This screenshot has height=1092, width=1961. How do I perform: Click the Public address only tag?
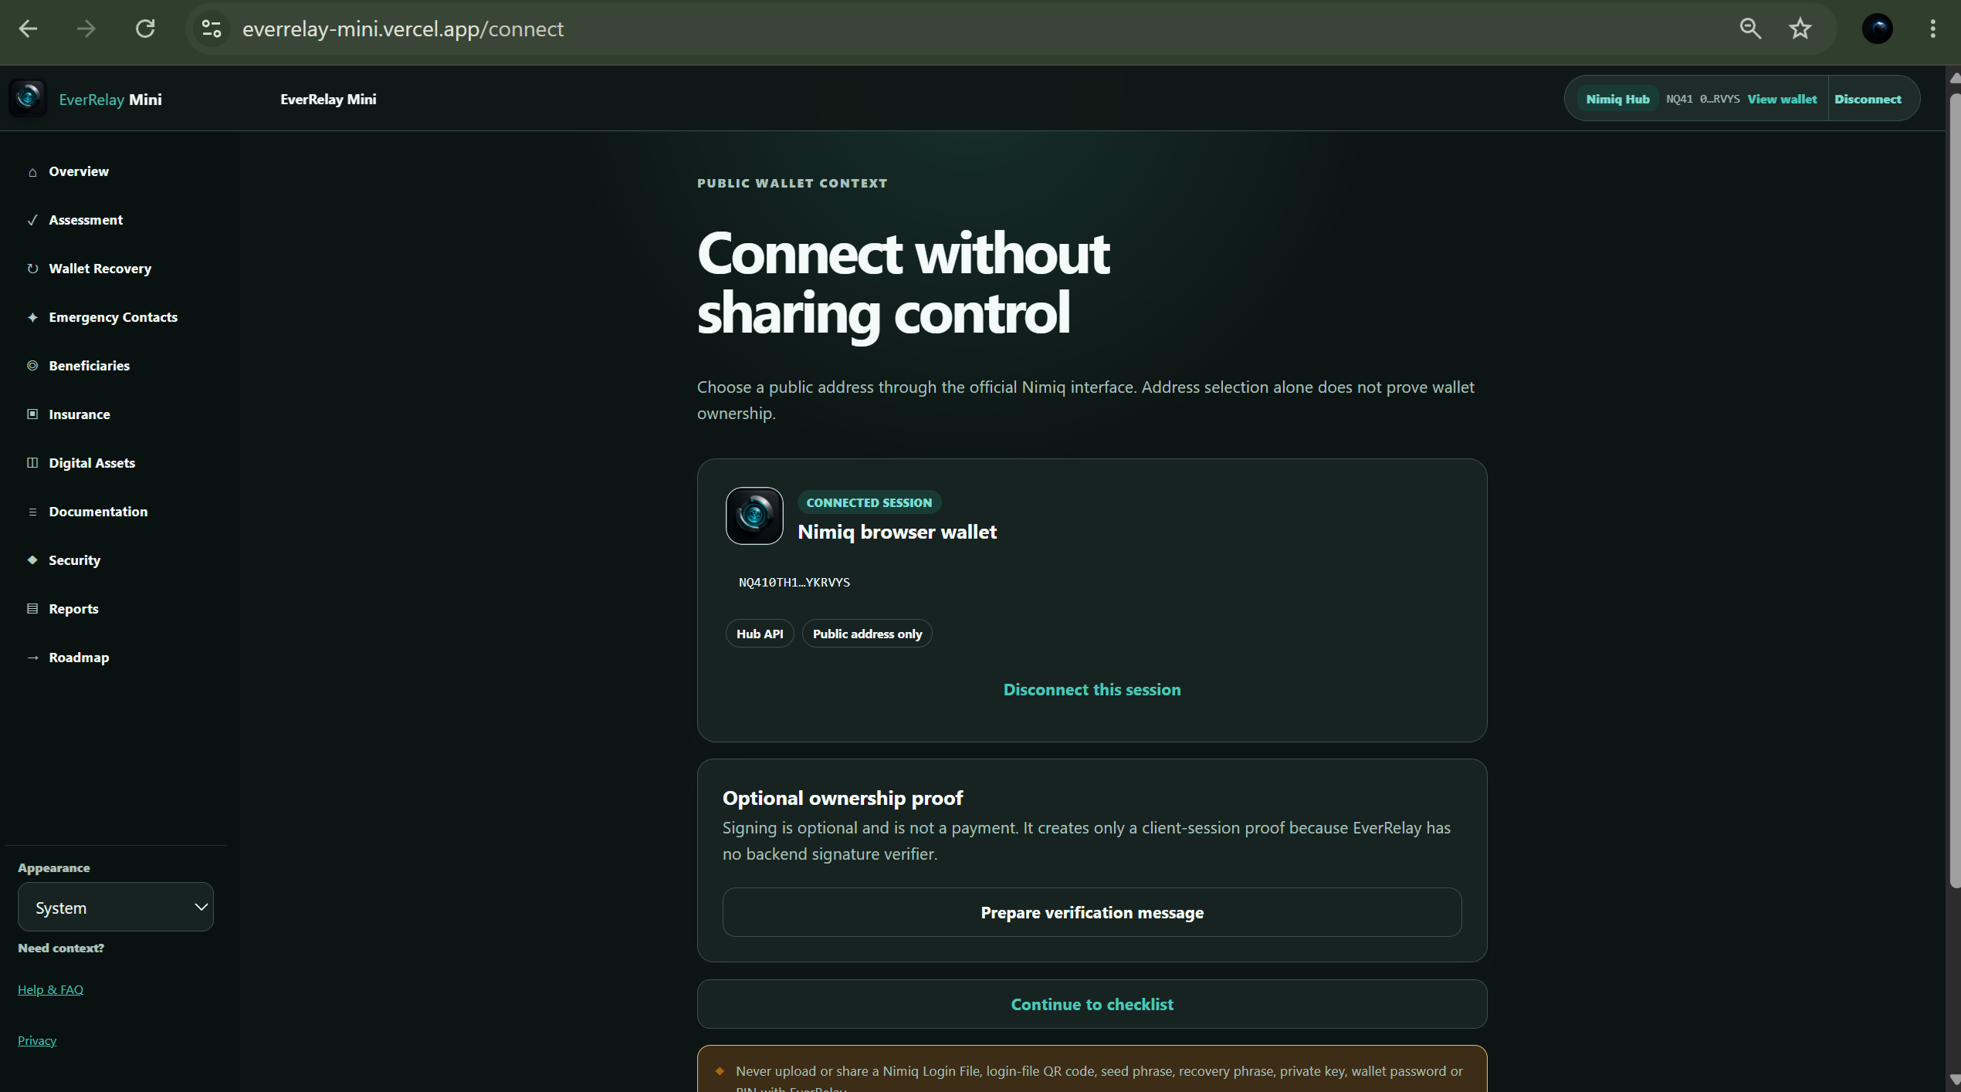(x=867, y=634)
